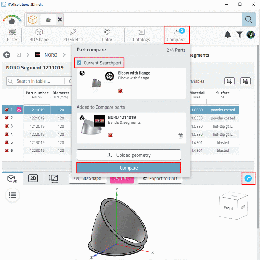This screenshot has width=260, height=260.
Task: Click the second database table icon button
Action: pos(245,81)
